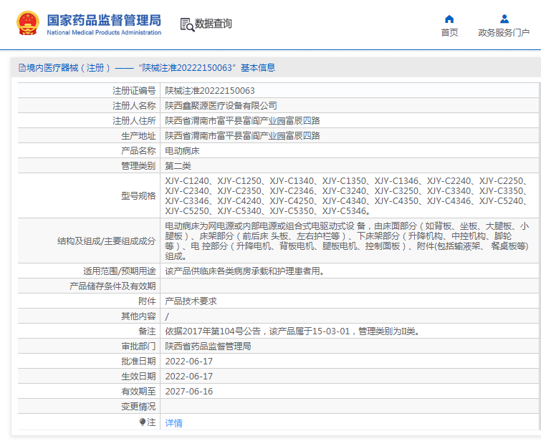Viewport: 541px width, 441px height.
Task: Click National Medical Products Administration subtitle
Action: pyautogui.click(x=104, y=32)
